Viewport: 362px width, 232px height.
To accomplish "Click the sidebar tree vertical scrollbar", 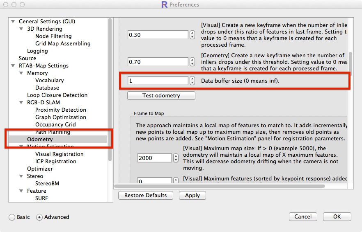I will pos(110,90).
